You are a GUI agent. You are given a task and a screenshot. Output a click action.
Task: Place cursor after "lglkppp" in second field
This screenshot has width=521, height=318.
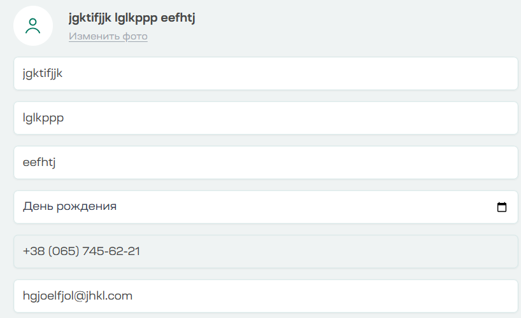pos(64,118)
